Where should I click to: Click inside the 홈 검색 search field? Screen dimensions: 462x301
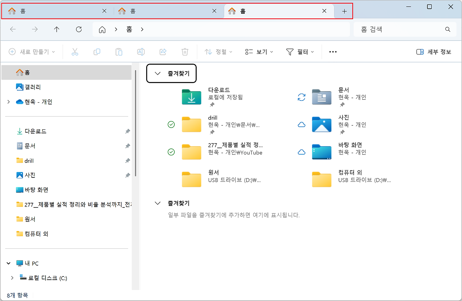click(x=397, y=29)
